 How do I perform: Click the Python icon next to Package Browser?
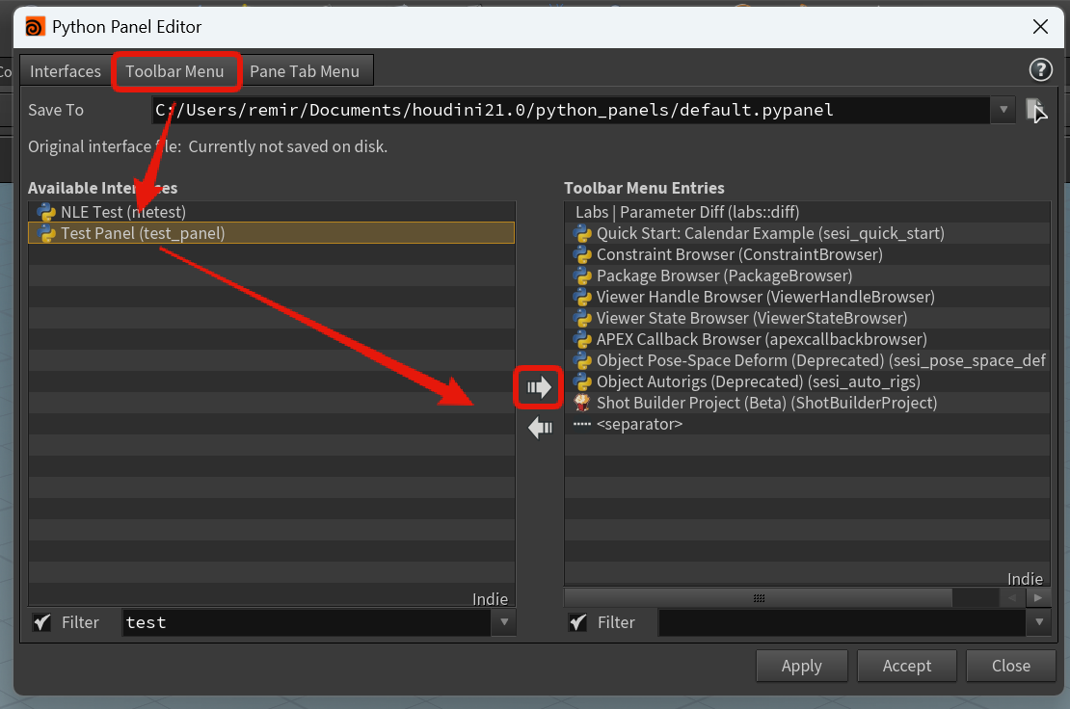click(581, 276)
